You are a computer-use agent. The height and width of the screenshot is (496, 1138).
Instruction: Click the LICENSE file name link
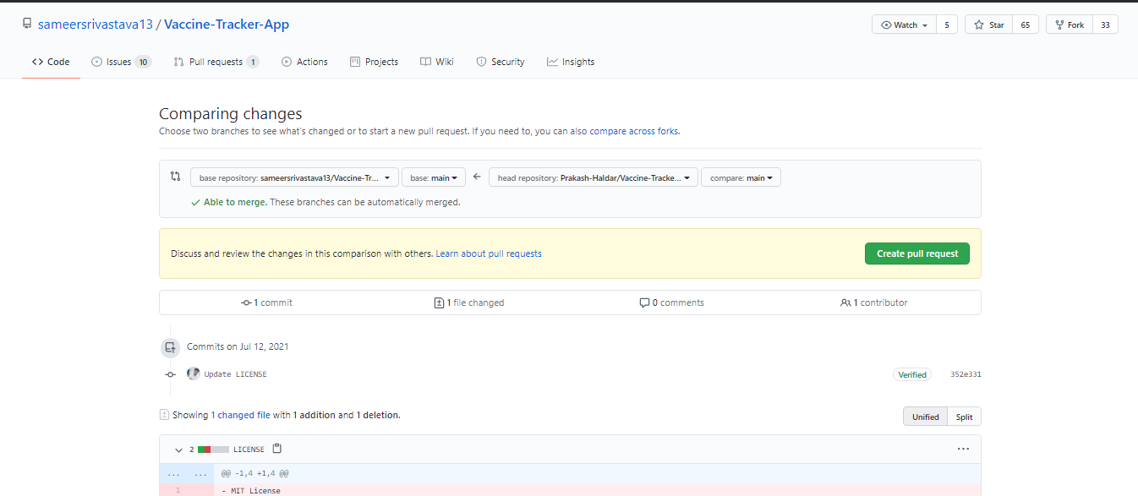(x=249, y=450)
